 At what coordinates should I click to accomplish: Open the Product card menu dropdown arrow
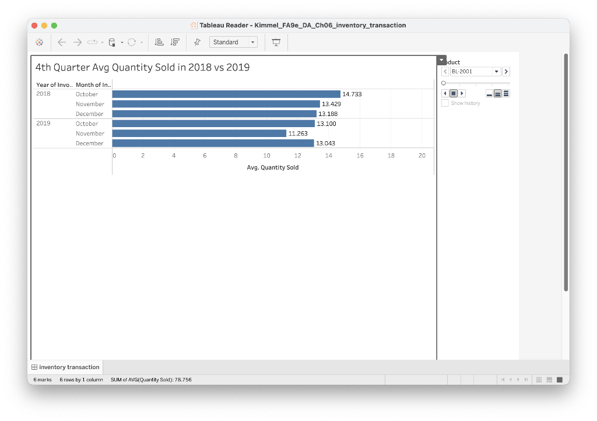441,60
